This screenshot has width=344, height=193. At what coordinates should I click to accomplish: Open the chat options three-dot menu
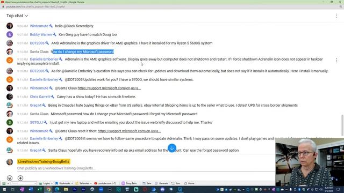pyautogui.click(x=336, y=16)
